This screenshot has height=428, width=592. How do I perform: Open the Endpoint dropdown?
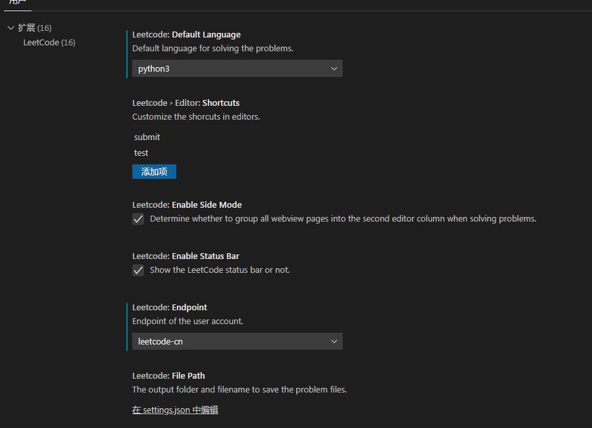click(x=237, y=341)
